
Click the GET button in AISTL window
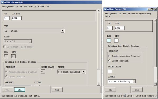click(57, 89)
